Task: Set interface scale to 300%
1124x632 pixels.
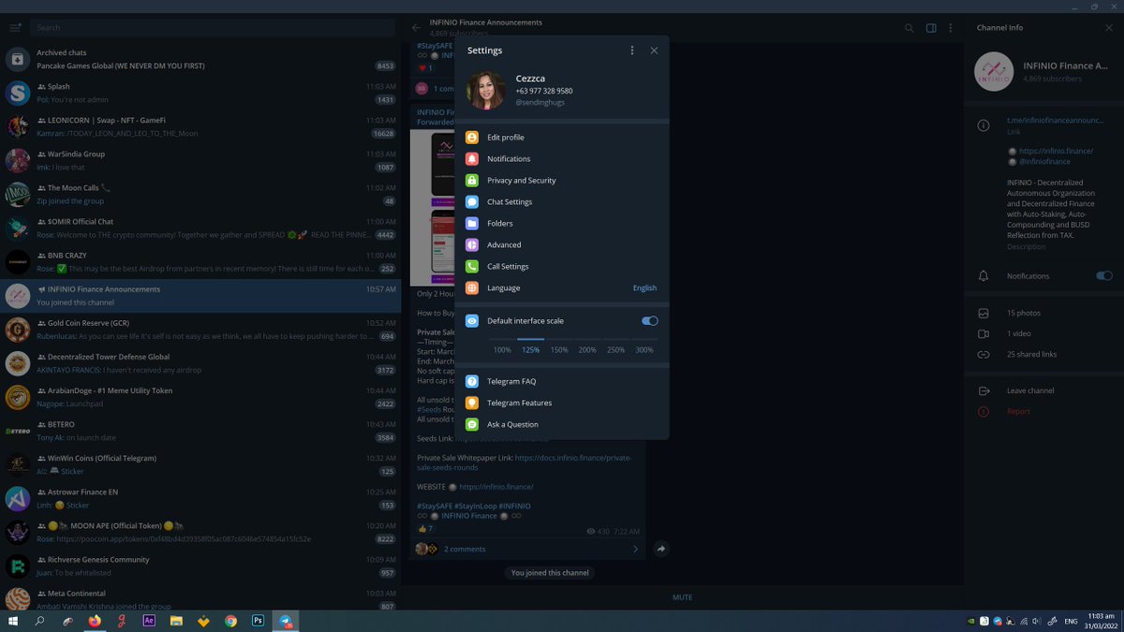Action: [x=644, y=350]
